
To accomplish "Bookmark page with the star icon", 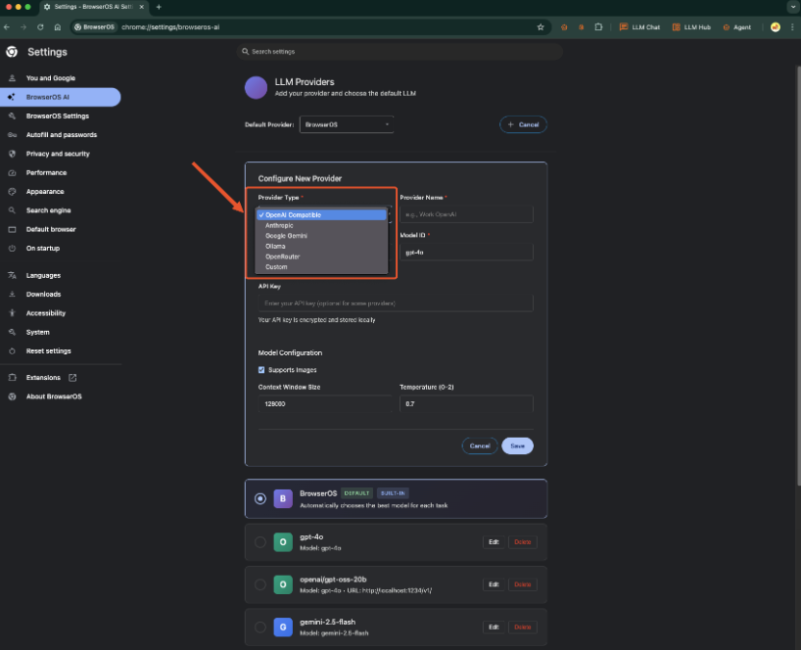I will click(x=541, y=27).
